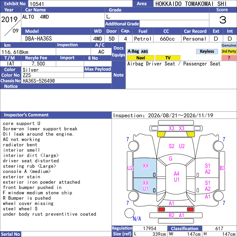Click the 3rd Party yellow badge
This screenshot has height=237, width=237.
click(229, 51)
